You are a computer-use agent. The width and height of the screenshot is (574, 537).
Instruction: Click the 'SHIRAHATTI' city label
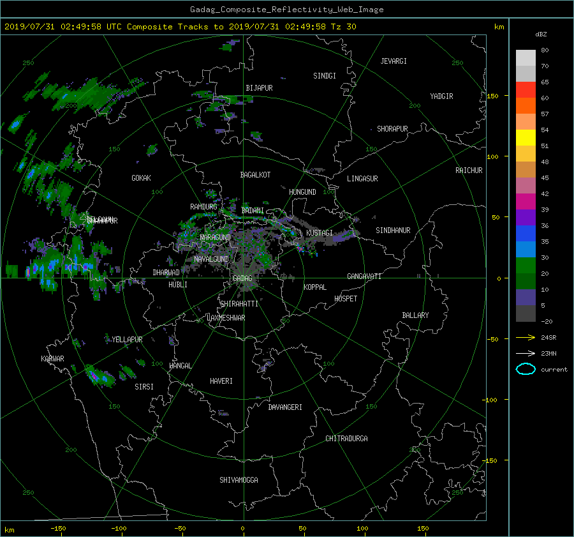(x=239, y=304)
